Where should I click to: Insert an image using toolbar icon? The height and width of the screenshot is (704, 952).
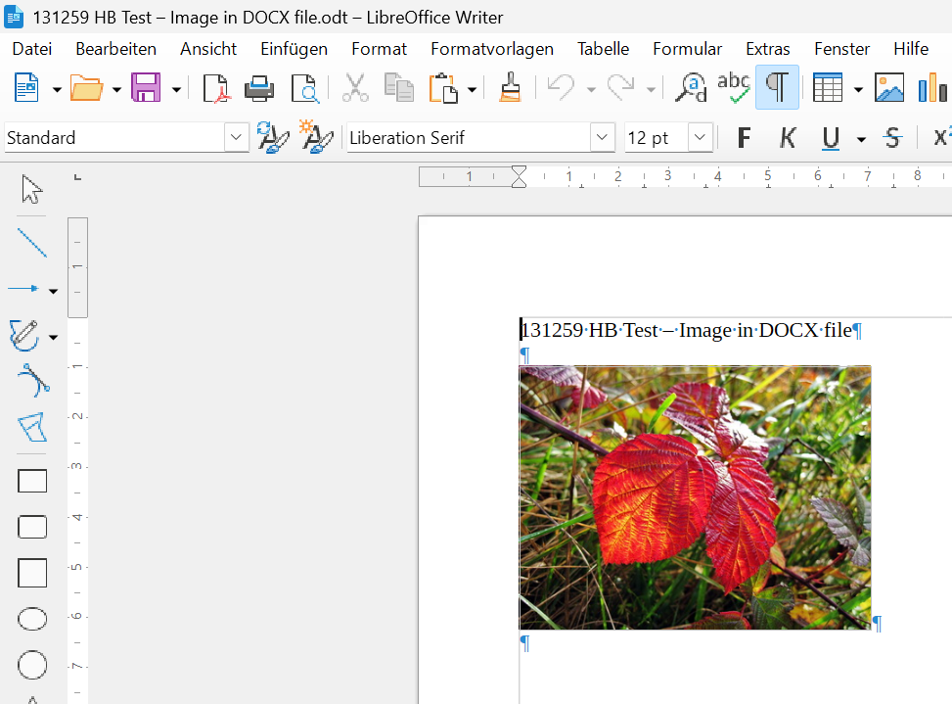point(888,88)
